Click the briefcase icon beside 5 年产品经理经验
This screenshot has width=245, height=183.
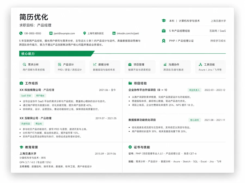click(x=164, y=31)
